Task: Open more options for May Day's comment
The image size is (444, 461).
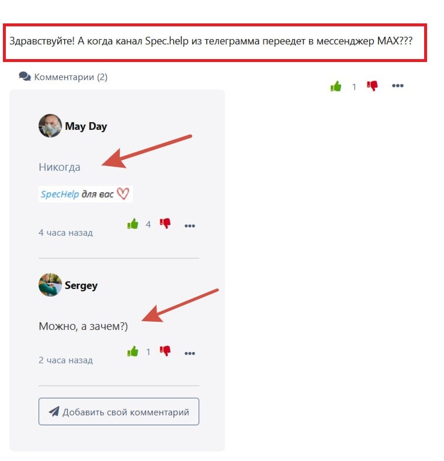Action: tap(190, 226)
